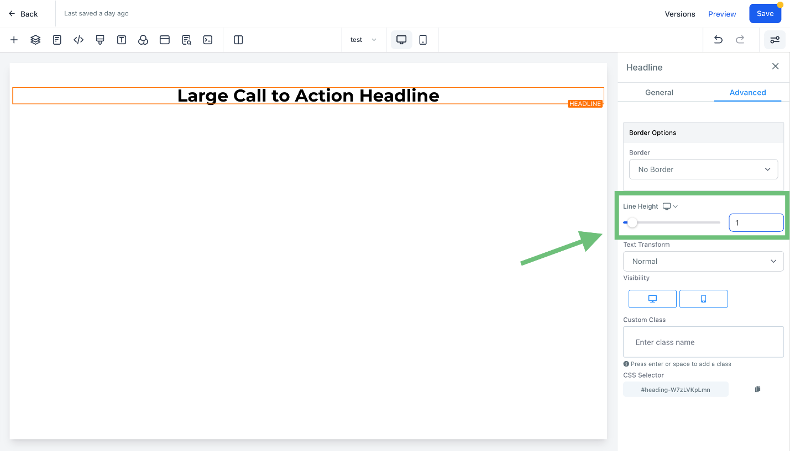Switch to the General tab
Viewport: 790px width, 451px height.
(659, 92)
